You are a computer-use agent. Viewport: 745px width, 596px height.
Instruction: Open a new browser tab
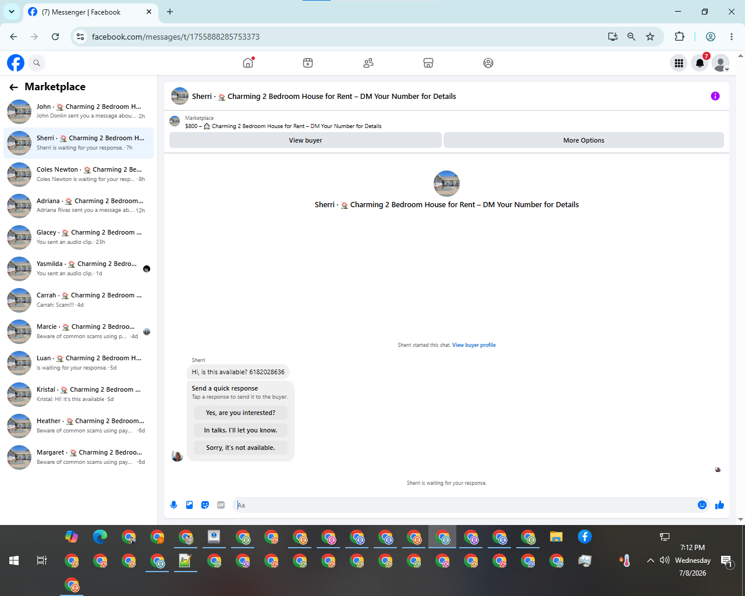[x=170, y=12]
